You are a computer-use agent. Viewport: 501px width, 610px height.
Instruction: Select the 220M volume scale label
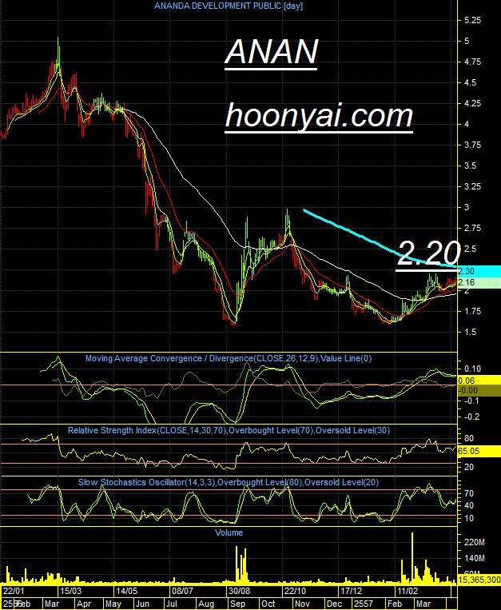click(x=474, y=542)
